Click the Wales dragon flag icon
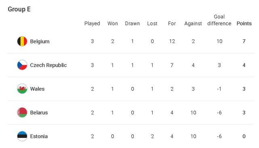 point(22,89)
